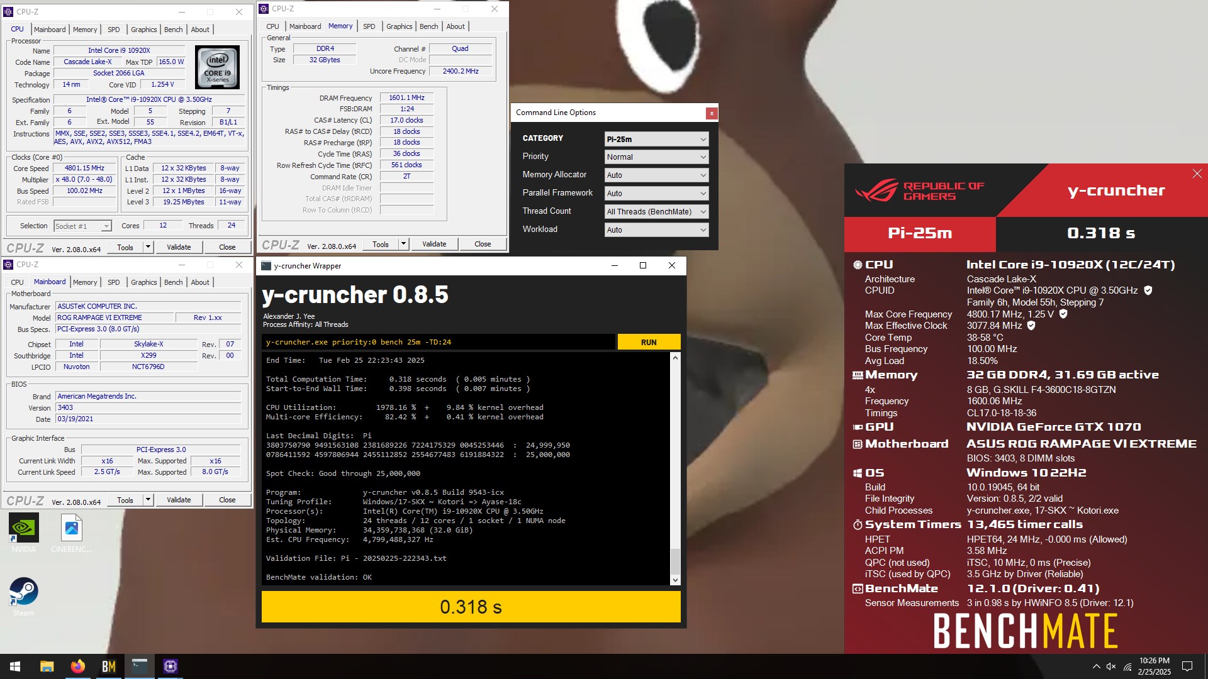
Task: Click Pi-25m label in BenchMate panel
Action: coord(920,233)
